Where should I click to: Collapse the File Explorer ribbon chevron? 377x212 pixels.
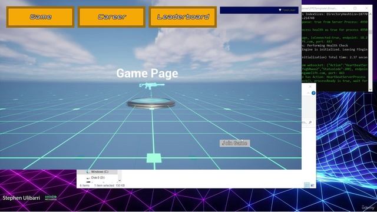309,93
